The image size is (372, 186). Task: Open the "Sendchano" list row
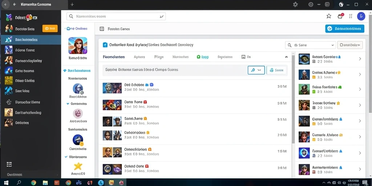click(x=195, y=121)
